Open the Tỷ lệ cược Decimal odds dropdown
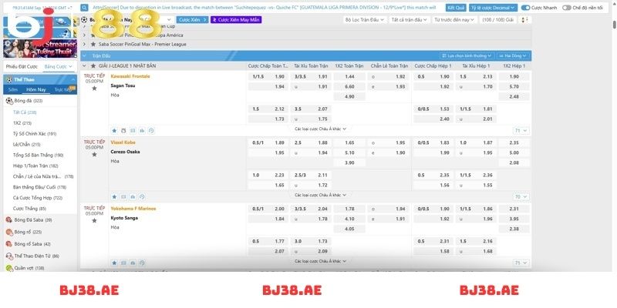 click(493, 8)
